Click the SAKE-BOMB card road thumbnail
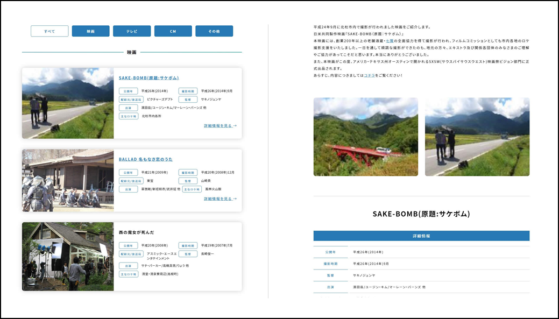The height and width of the screenshot is (319, 559). point(68,103)
